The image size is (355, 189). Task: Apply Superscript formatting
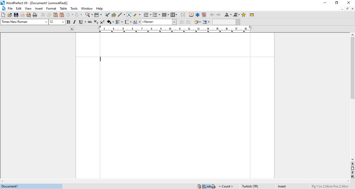pyautogui.click(x=102, y=22)
